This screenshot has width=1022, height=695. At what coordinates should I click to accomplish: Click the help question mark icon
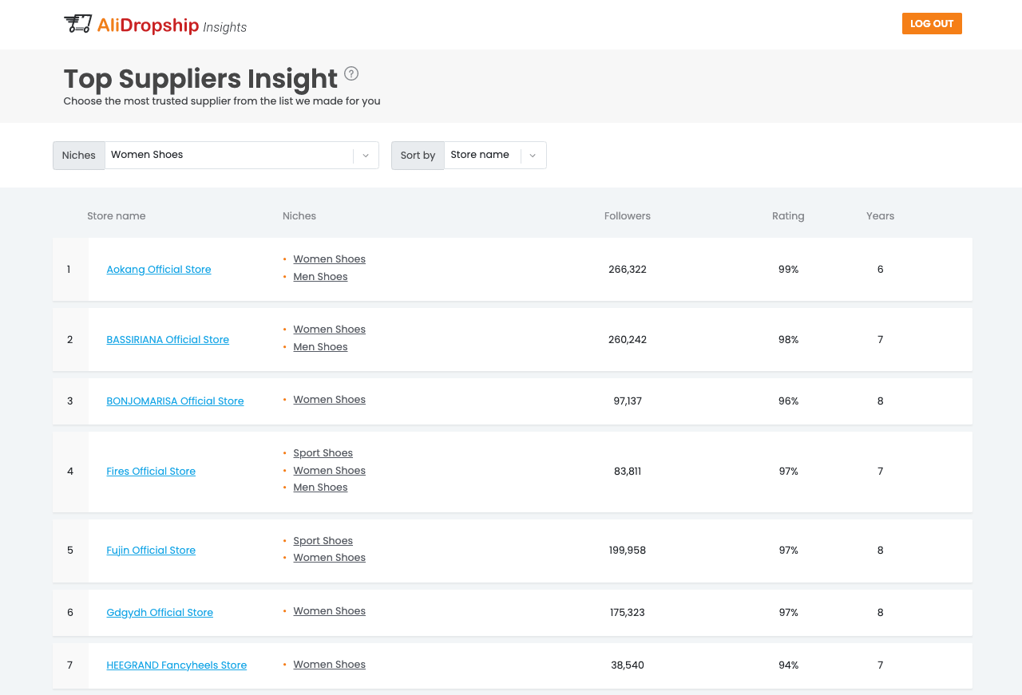[351, 73]
